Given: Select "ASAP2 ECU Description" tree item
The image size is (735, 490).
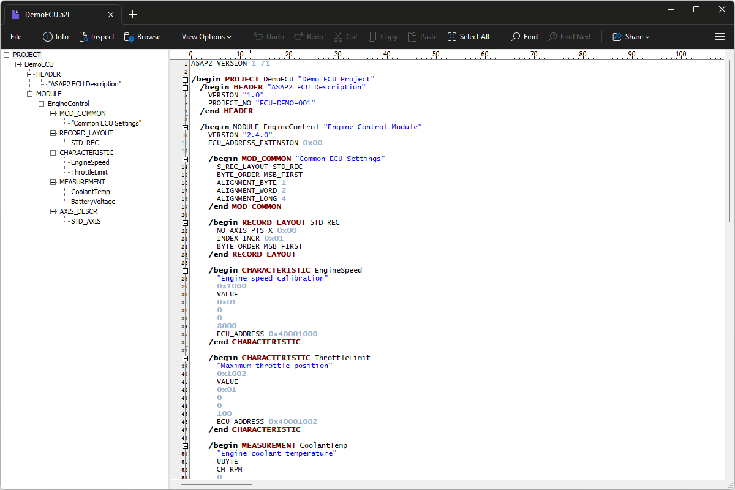Looking at the screenshot, I should (x=85, y=84).
